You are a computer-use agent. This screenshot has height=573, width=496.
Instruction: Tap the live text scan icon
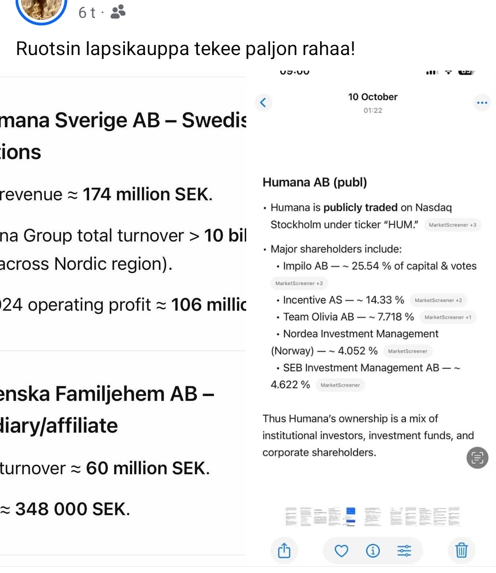[477, 457]
